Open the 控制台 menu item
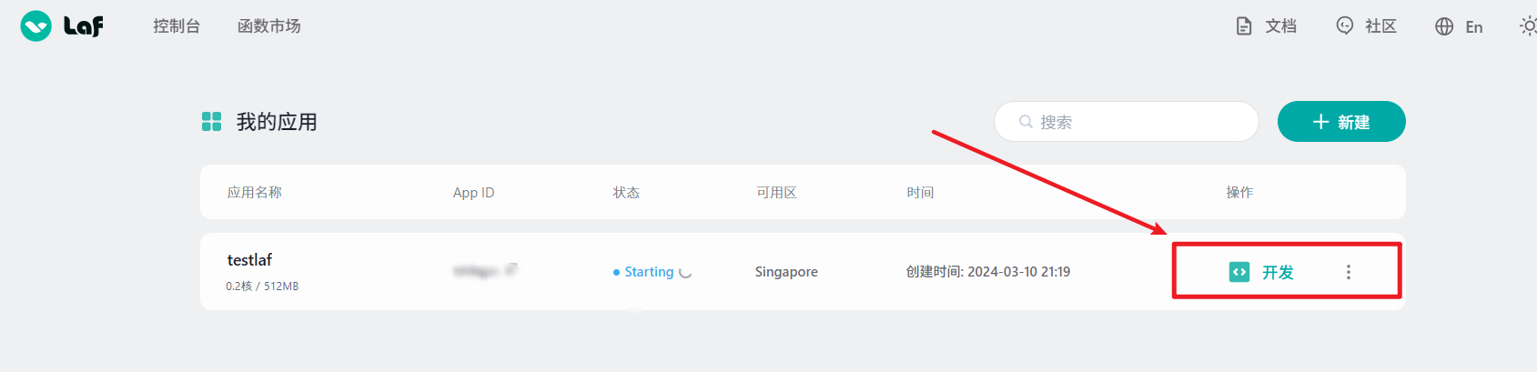 (x=177, y=26)
